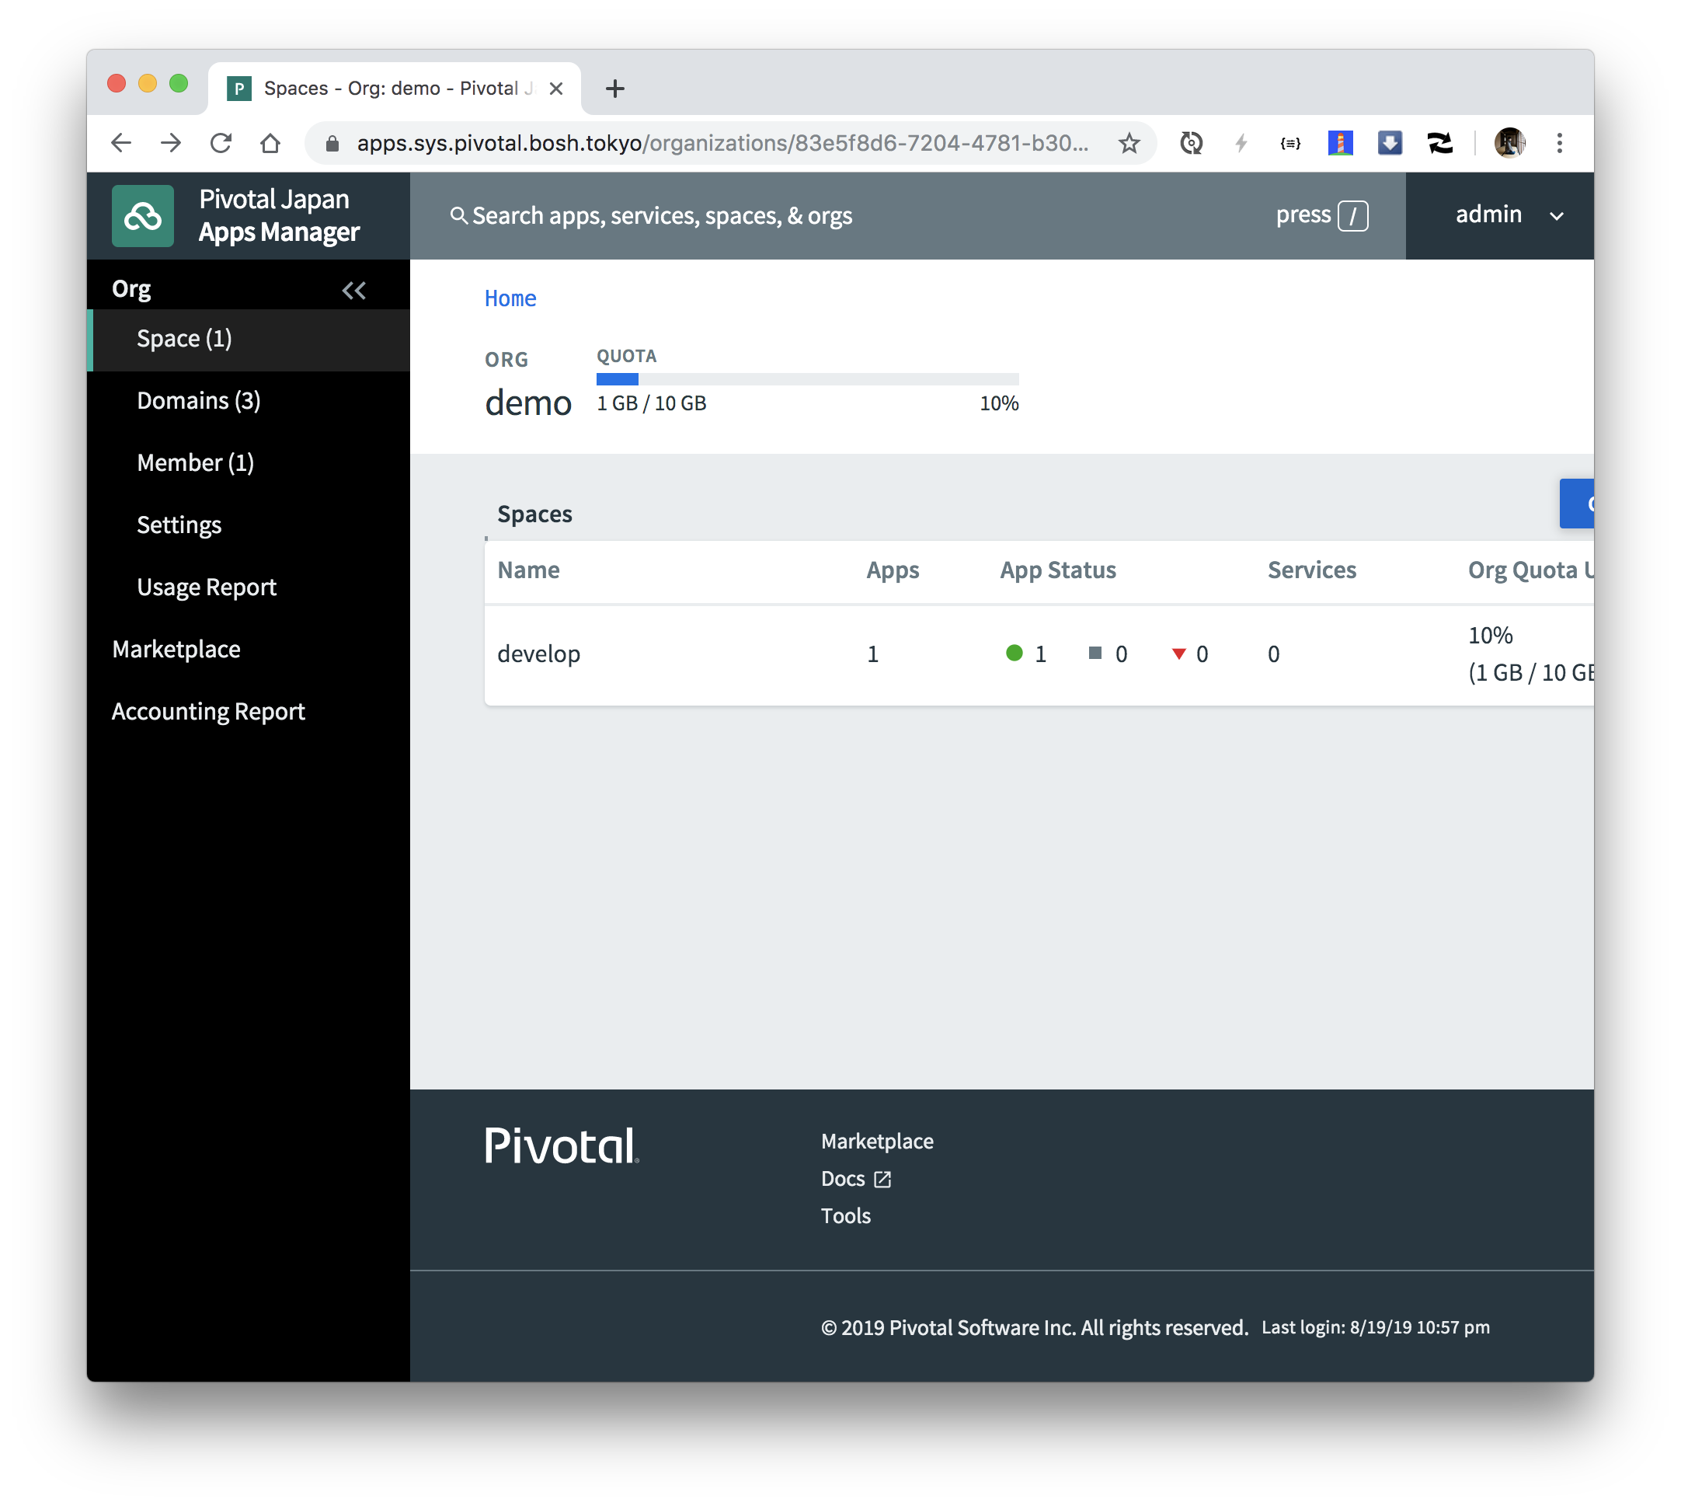The width and height of the screenshot is (1681, 1506).
Task: Click the demo org name heading
Action: [x=527, y=403]
